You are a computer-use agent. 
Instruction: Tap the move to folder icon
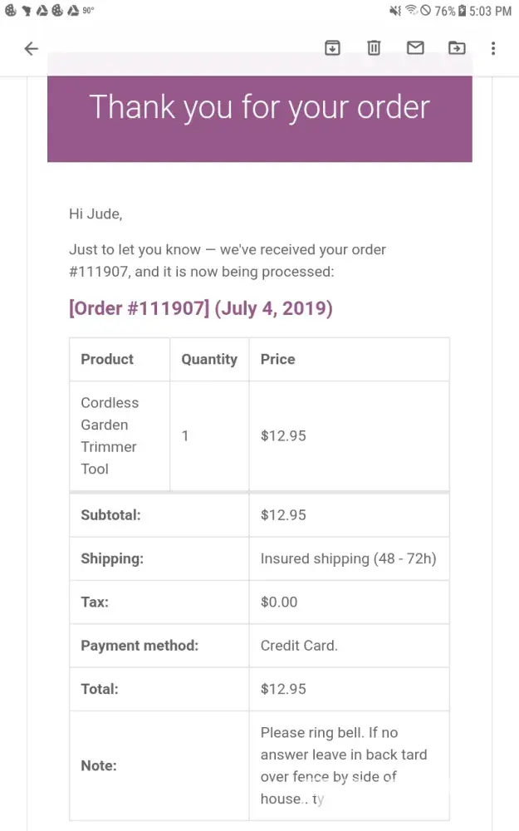[x=457, y=48]
